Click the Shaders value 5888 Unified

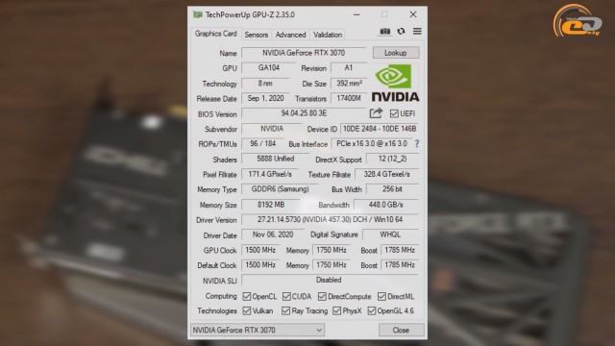(276, 159)
